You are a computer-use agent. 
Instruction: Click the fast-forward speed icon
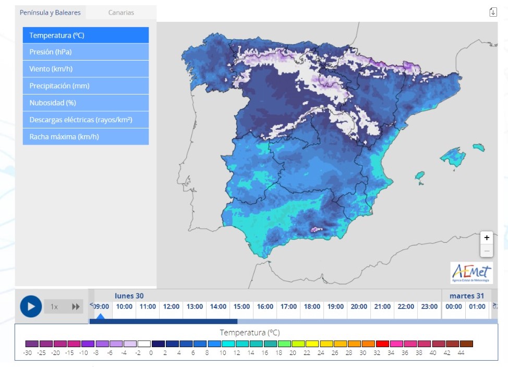[x=76, y=307]
